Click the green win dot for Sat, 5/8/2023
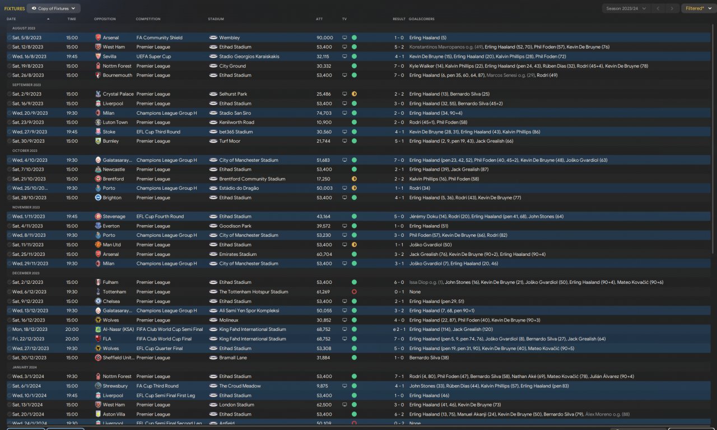Image resolution: width=717 pixels, height=430 pixels. tap(354, 38)
